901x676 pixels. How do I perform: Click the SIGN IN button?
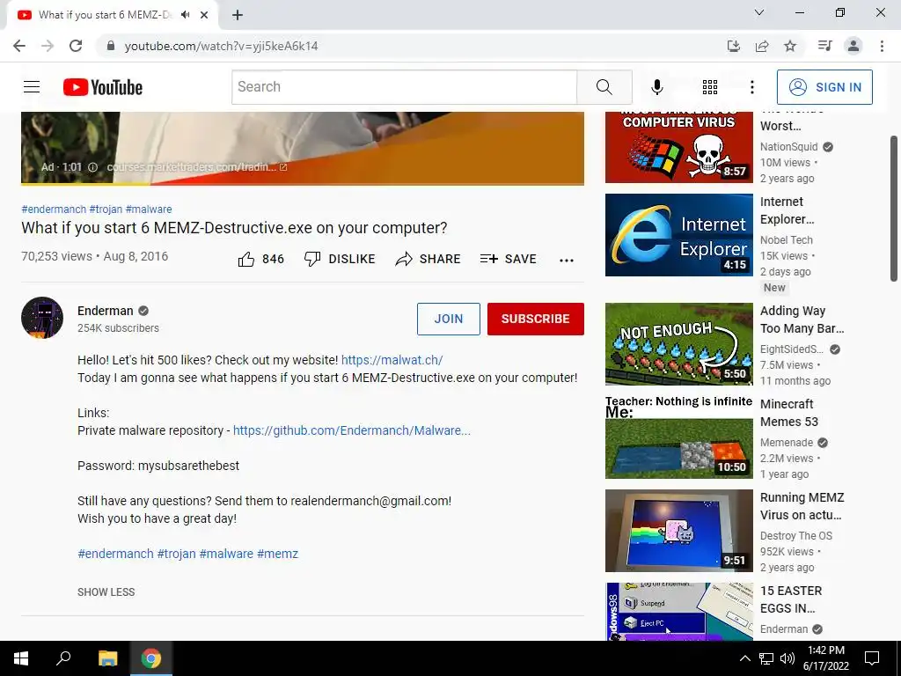824,87
